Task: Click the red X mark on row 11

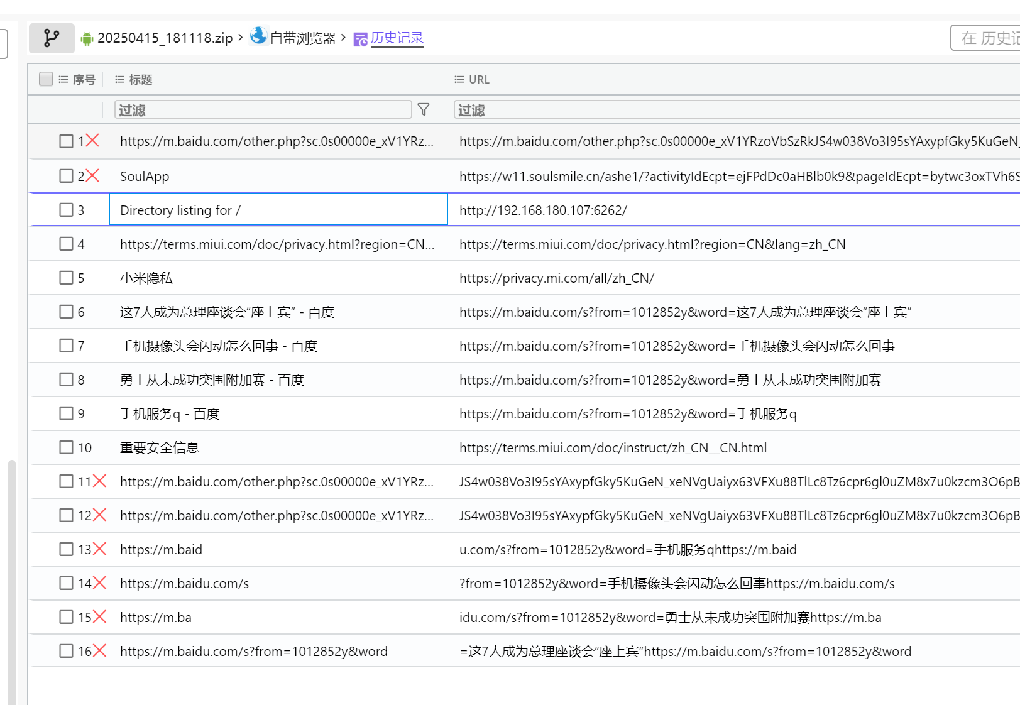Action: pyautogui.click(x=99, y=481)
